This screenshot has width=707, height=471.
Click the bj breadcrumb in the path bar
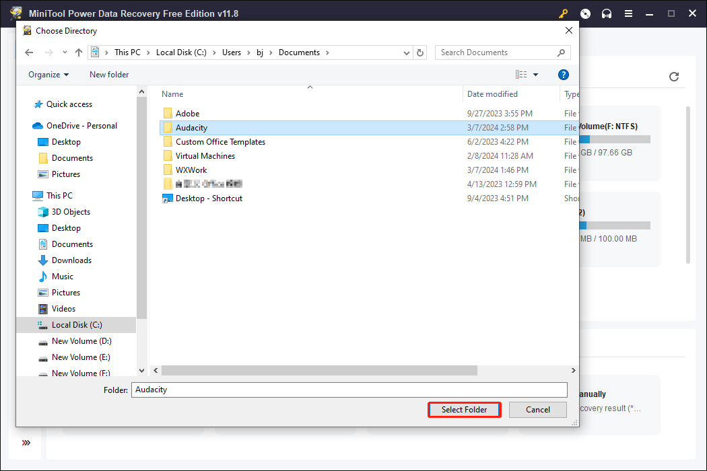coord(260,52)
